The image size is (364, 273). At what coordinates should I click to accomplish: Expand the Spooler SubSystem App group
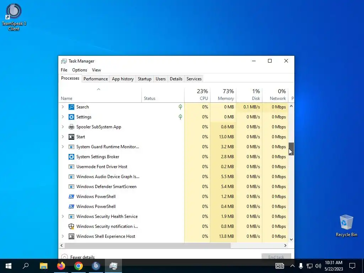point(63,127)
